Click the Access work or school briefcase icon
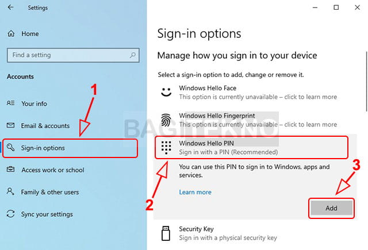368x250 pixels. click(10, 170)
